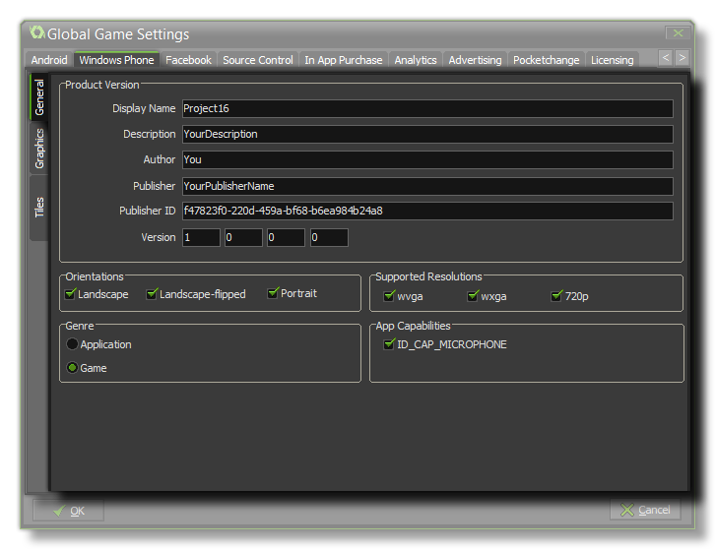Uncheck ID_CAP_MICROPHONE capability

pos(389,344)
